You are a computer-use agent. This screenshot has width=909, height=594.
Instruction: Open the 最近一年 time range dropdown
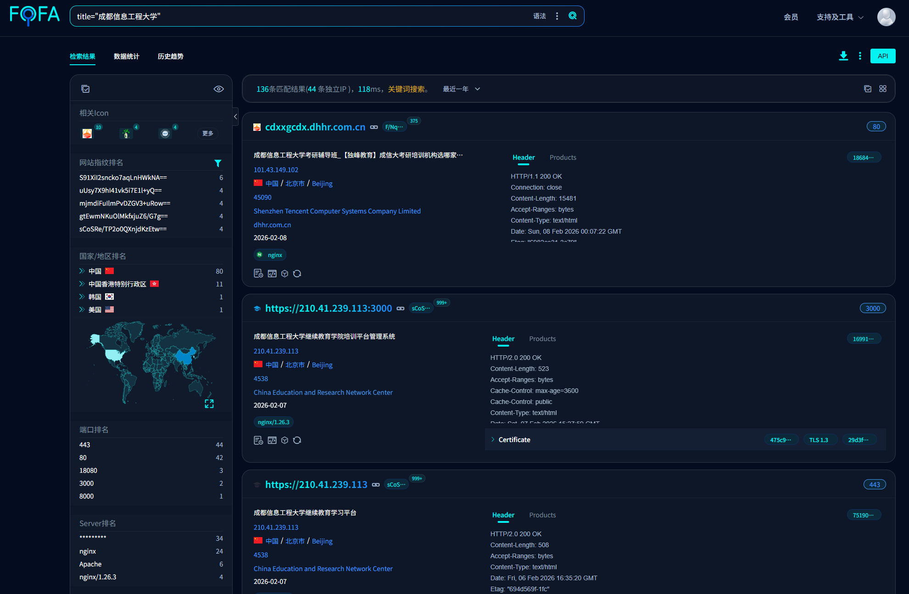coord(461,89)
